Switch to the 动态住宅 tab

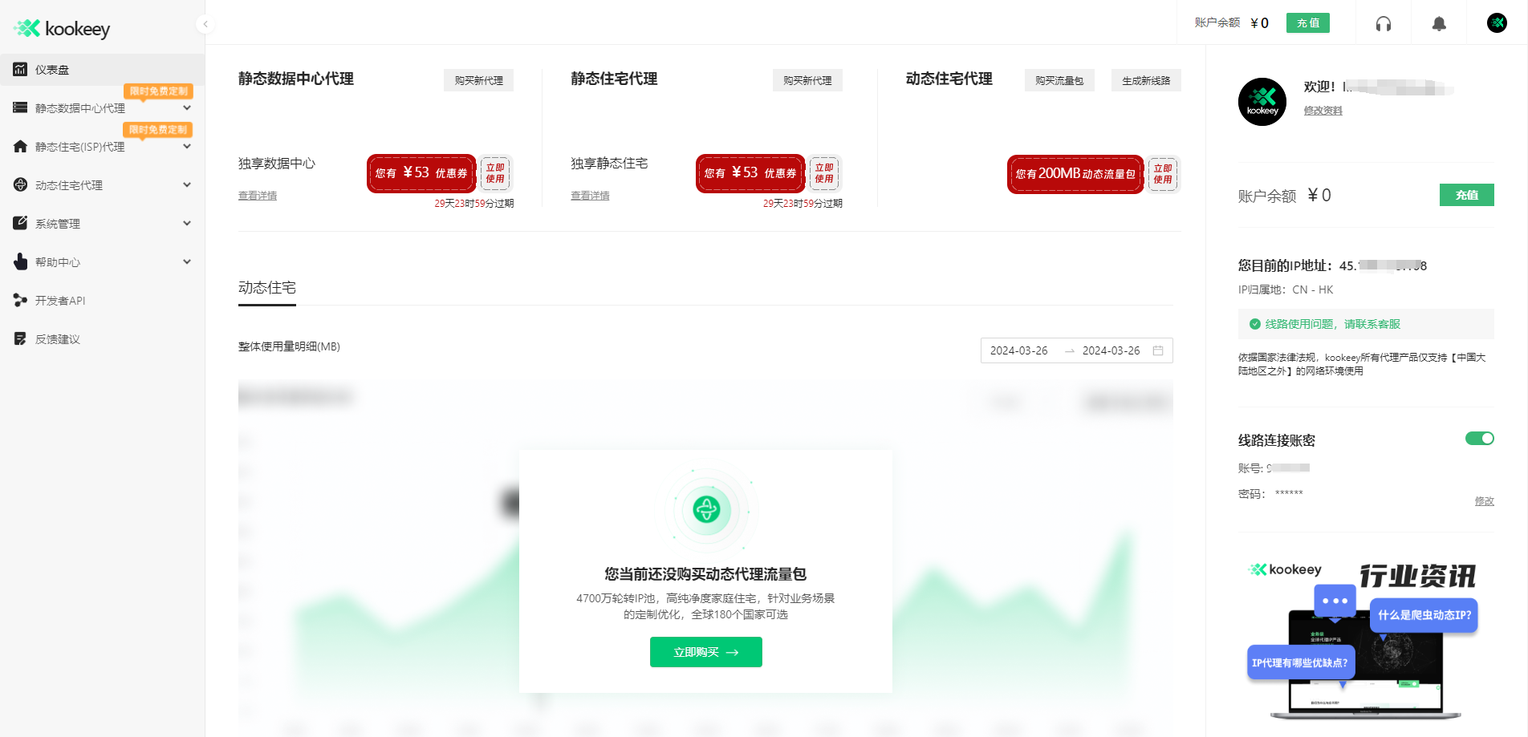tap(266, 286)
